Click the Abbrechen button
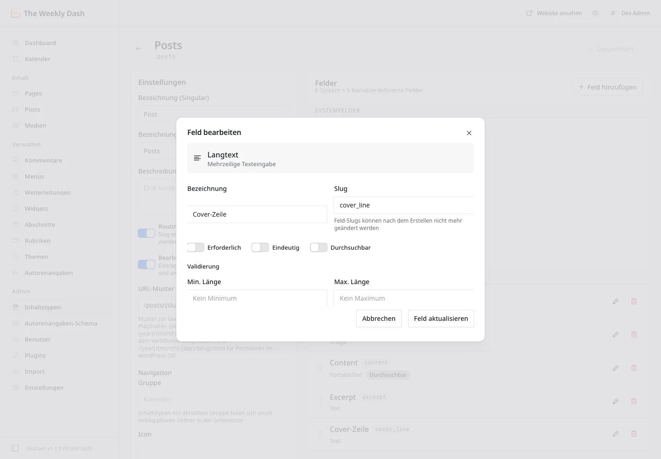 pos(379,319)
